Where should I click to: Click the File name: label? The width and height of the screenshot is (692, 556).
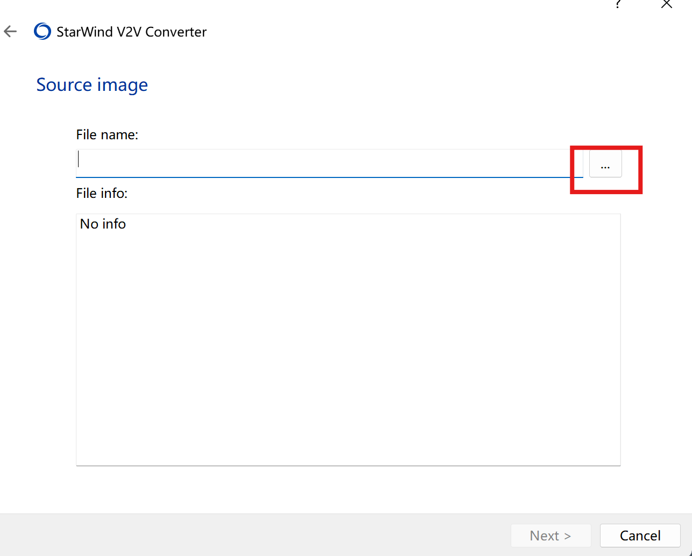(107, 134)
